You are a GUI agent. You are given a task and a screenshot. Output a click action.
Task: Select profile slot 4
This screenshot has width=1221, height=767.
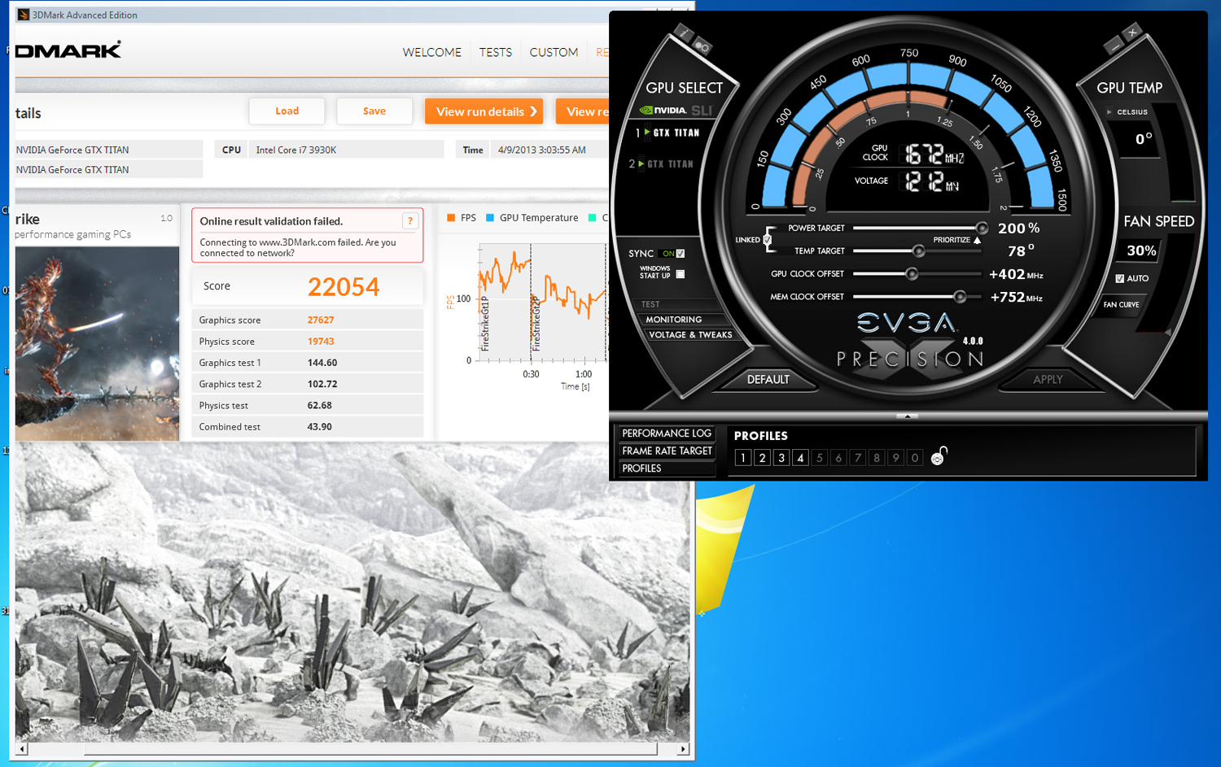coord(799,458)
